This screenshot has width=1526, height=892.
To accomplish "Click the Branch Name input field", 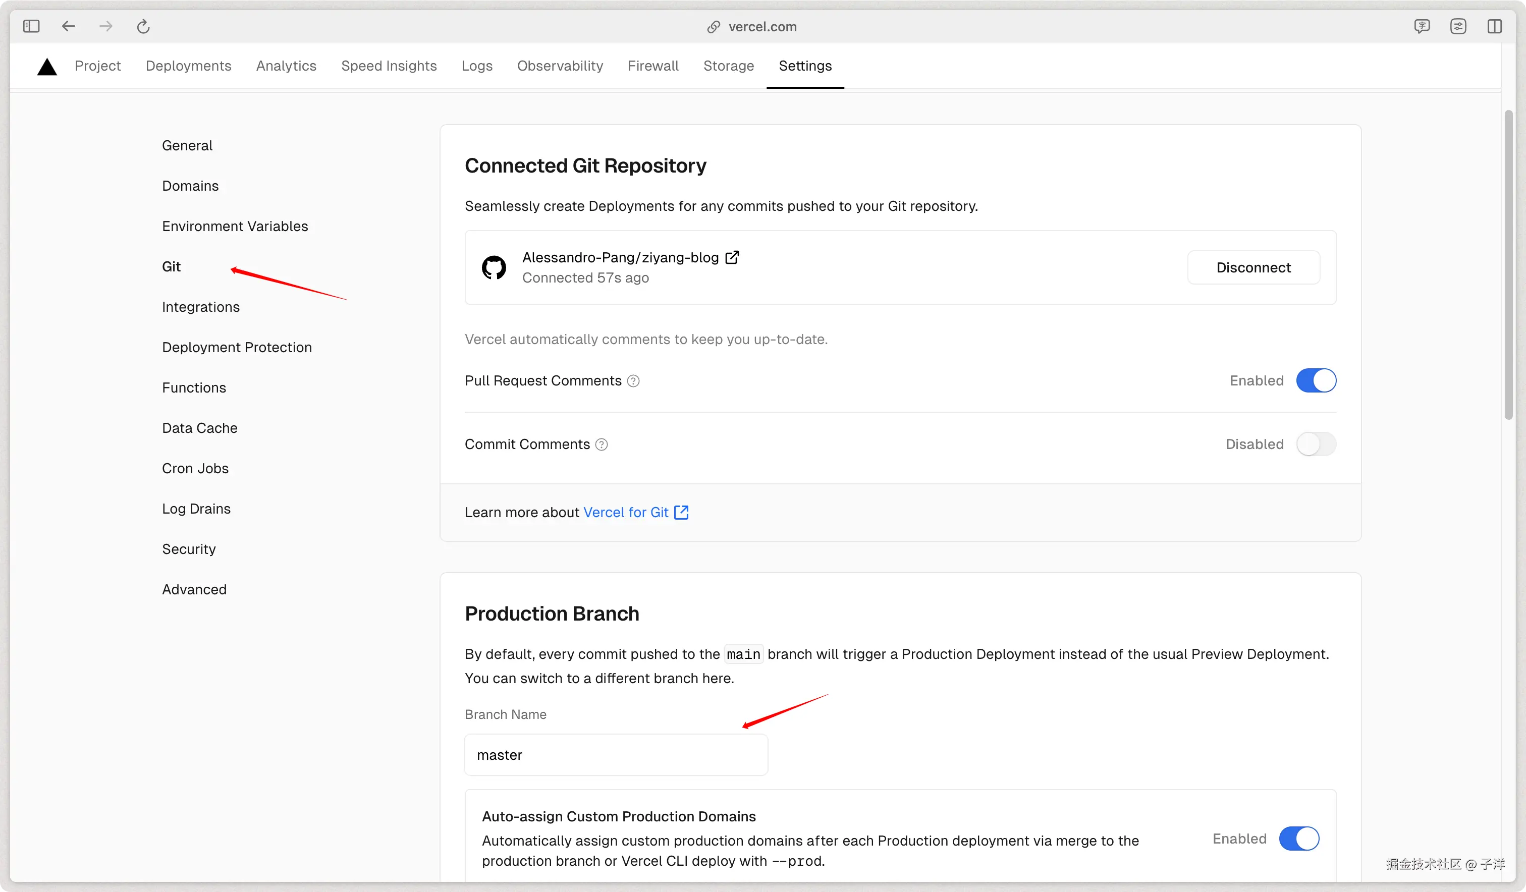I will point(616,755).
